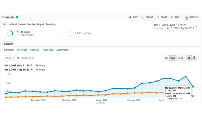Set chart granularity to Week
Image resolution: width=202 pixels, height=121 pixels.
click(173, 58)
